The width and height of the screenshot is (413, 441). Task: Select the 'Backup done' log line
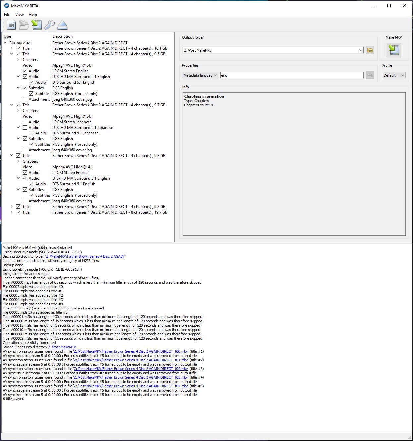point(13,265)
